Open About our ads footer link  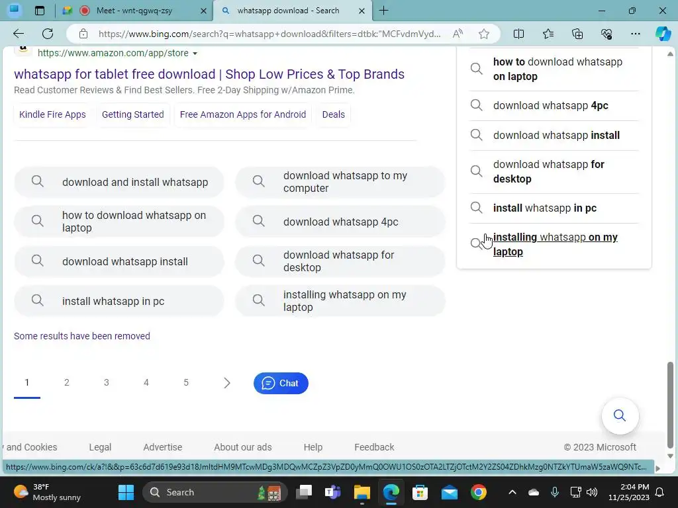242,447
